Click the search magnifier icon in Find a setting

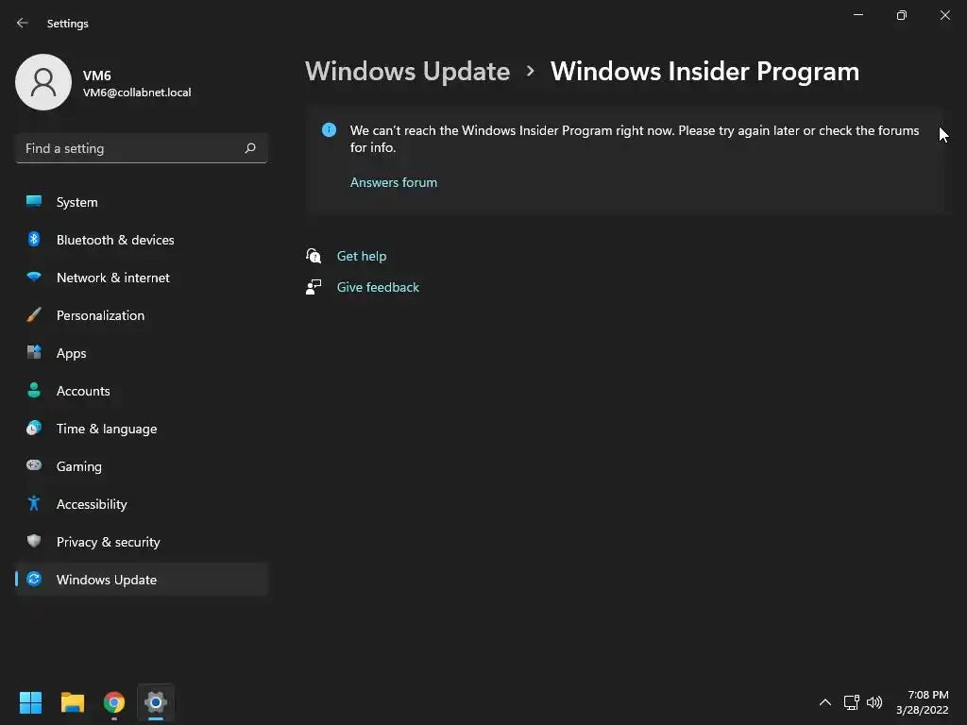coord(249,148)
